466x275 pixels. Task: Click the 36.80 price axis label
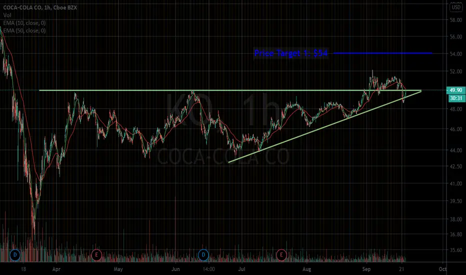456,234
